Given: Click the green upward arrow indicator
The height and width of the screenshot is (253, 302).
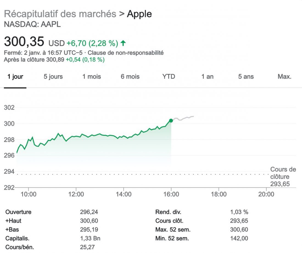Looking at the screenshot, I should coord(123,43).
